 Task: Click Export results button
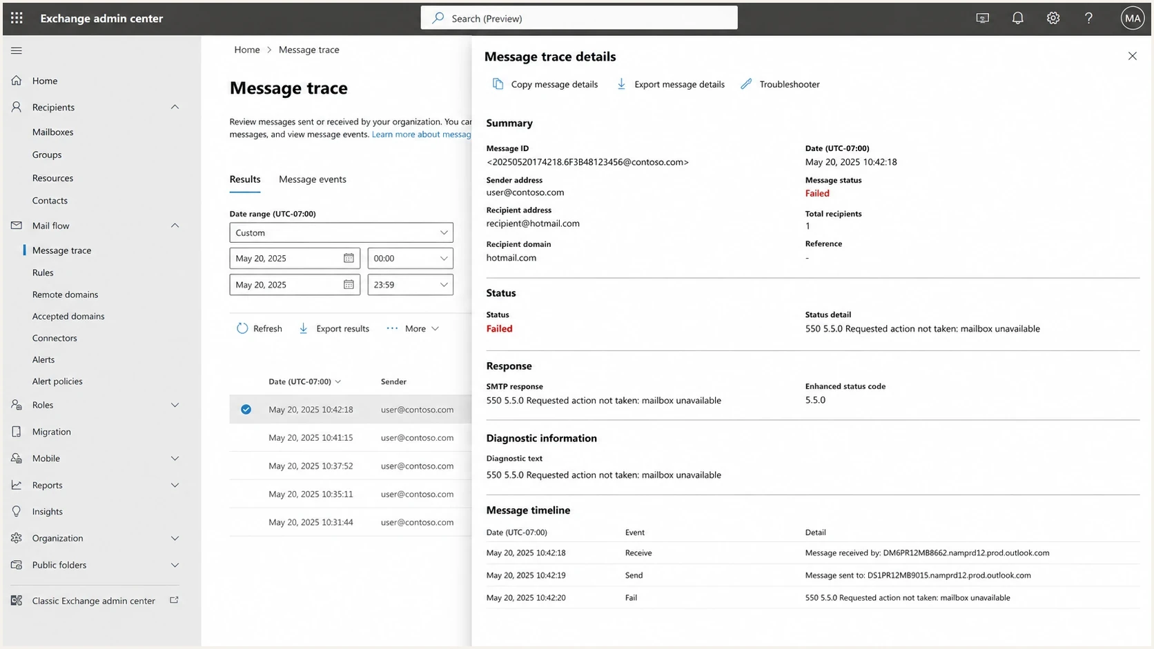click(x=334, y=328)
